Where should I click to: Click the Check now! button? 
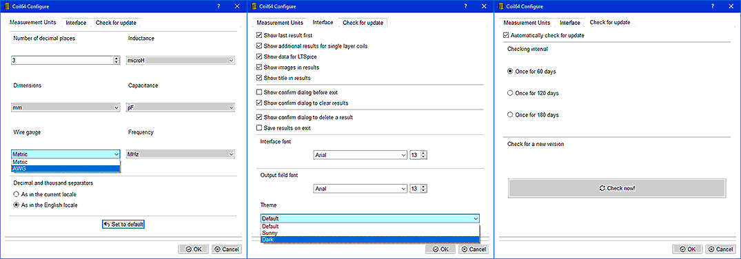pos(617,187)
